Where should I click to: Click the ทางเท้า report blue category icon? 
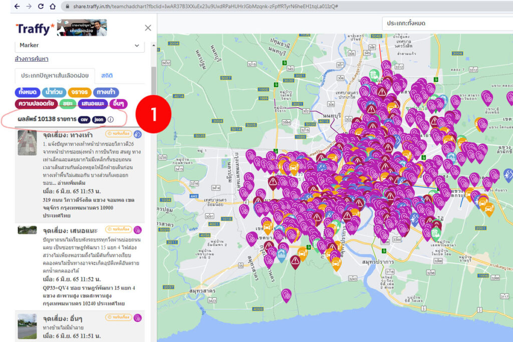(138, 134)
